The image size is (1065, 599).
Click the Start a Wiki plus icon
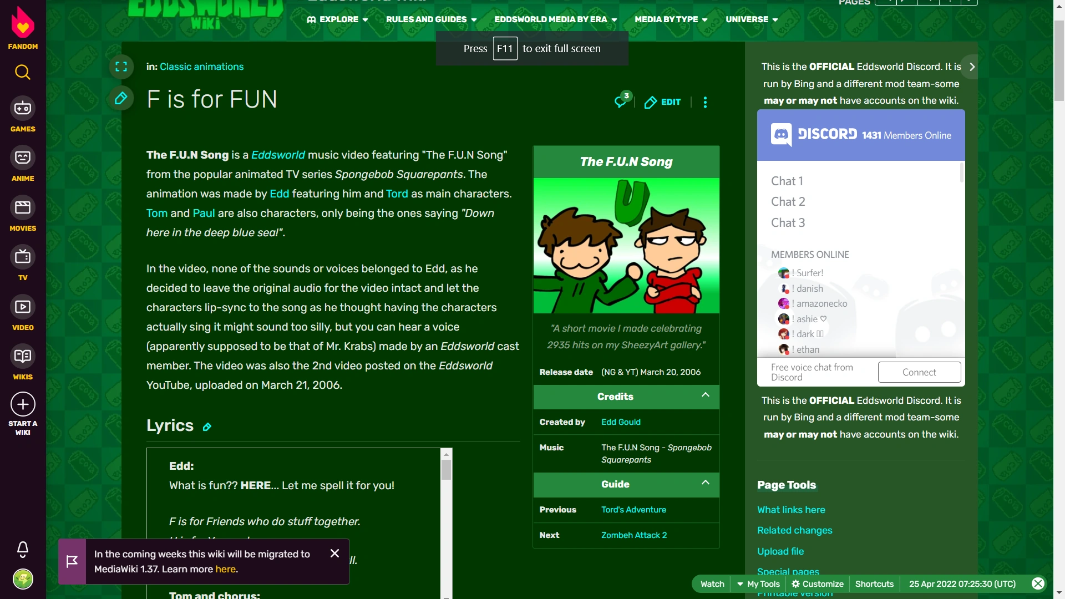point(23,405)
